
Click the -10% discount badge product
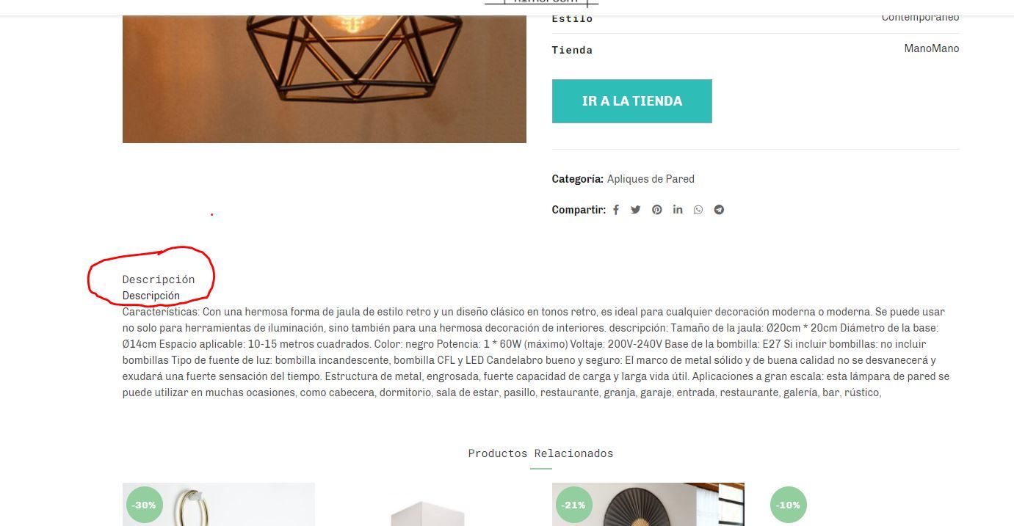863,505
